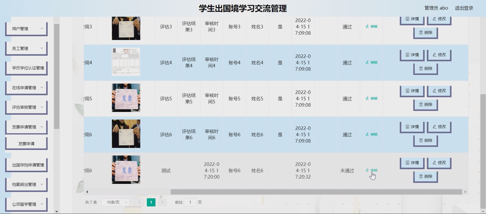Click the horizontal table scrollbar
This screenshot has width=486, height=214.
[316, 192]
